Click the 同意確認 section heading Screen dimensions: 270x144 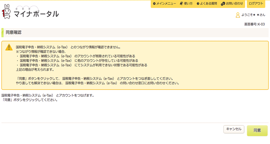(x=13, y=32)
